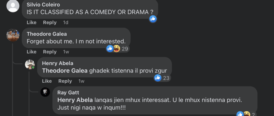View laughing emoji reaction on Theodore's comment
274x116 pixels.
point(117,49)
